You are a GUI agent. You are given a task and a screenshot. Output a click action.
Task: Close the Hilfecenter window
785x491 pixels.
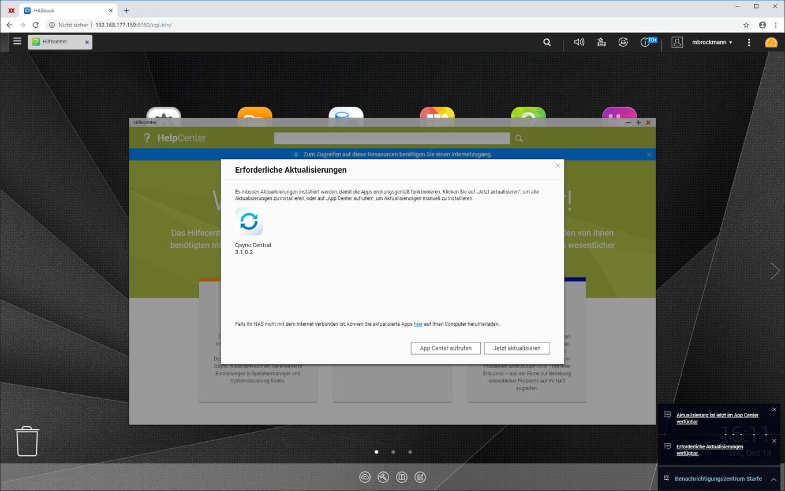648,122
